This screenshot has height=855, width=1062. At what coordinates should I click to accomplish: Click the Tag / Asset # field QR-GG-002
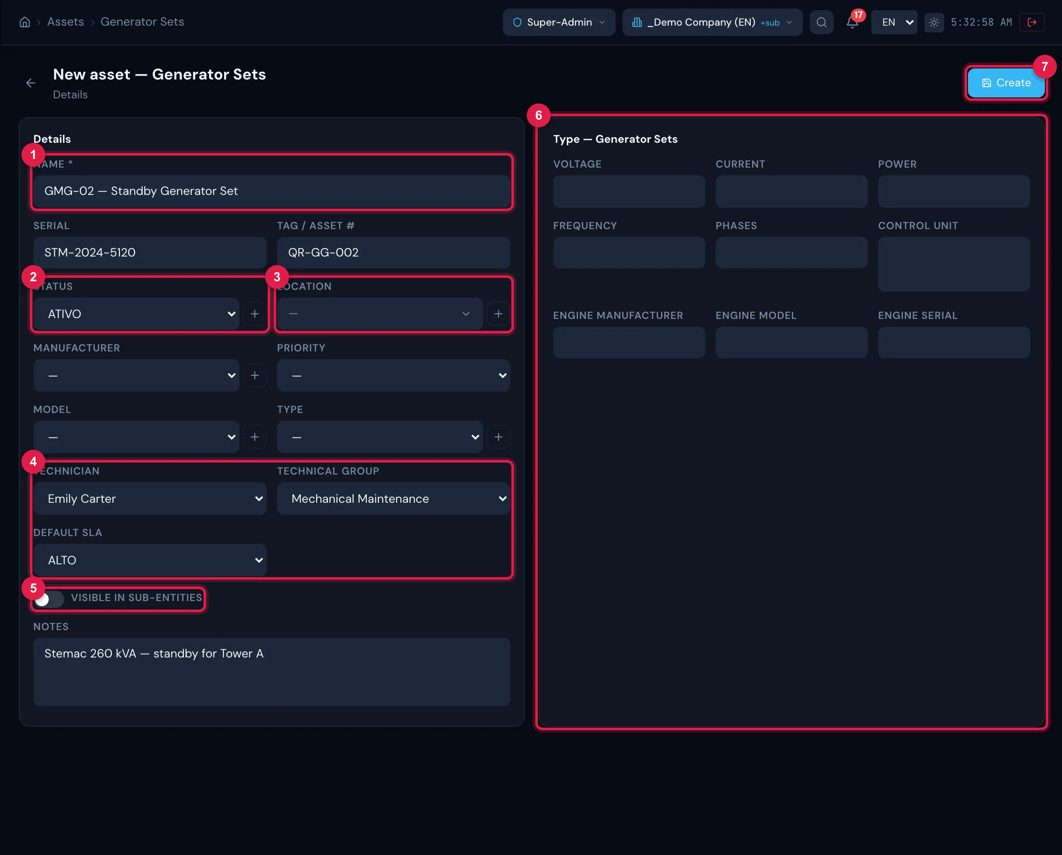pyautogui.click(x=394, y=253)
